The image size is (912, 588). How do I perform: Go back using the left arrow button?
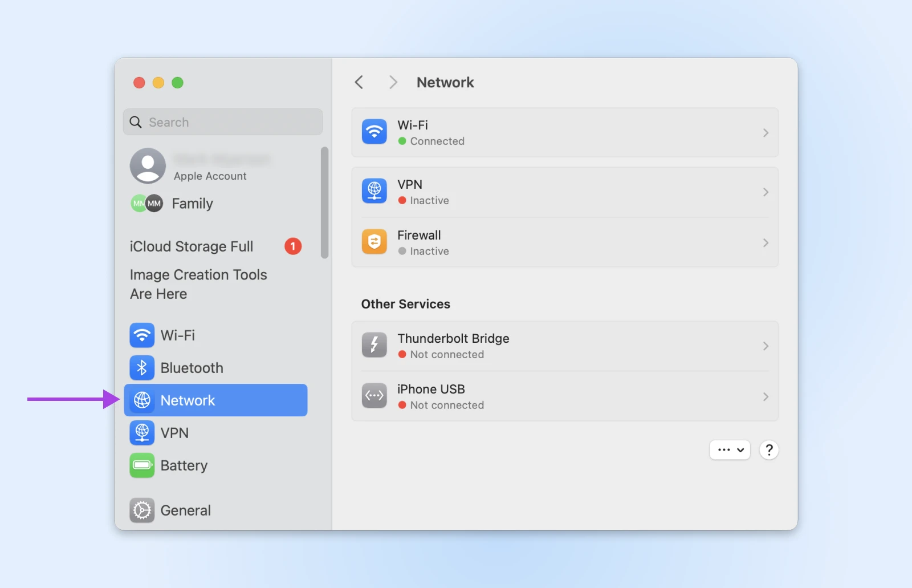(x=359, y=83)
